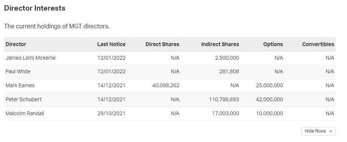Viewport: 347px width, 142px height.
Task: Select Malcolm Randall in director list
Action: (25, 113)
